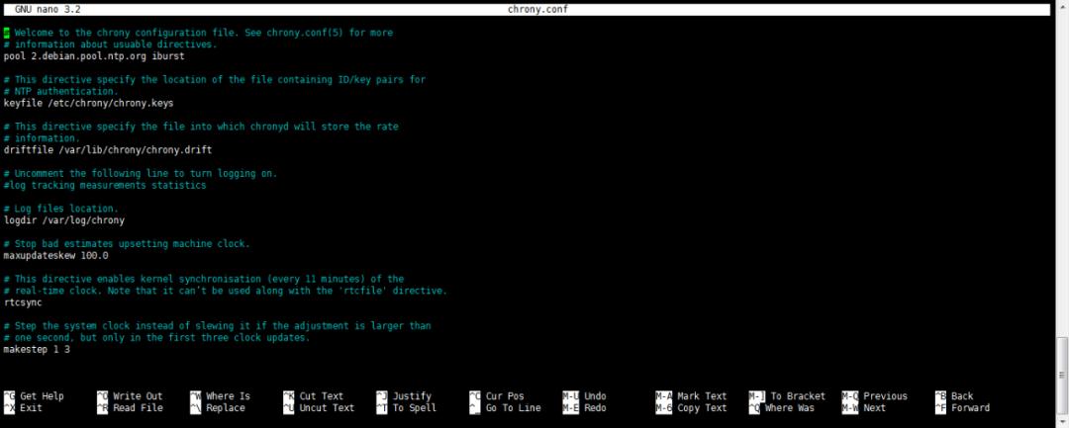1069x428 pixels.
Task: Click the 'Step the system clock' comment line
Action: (218, 326)
